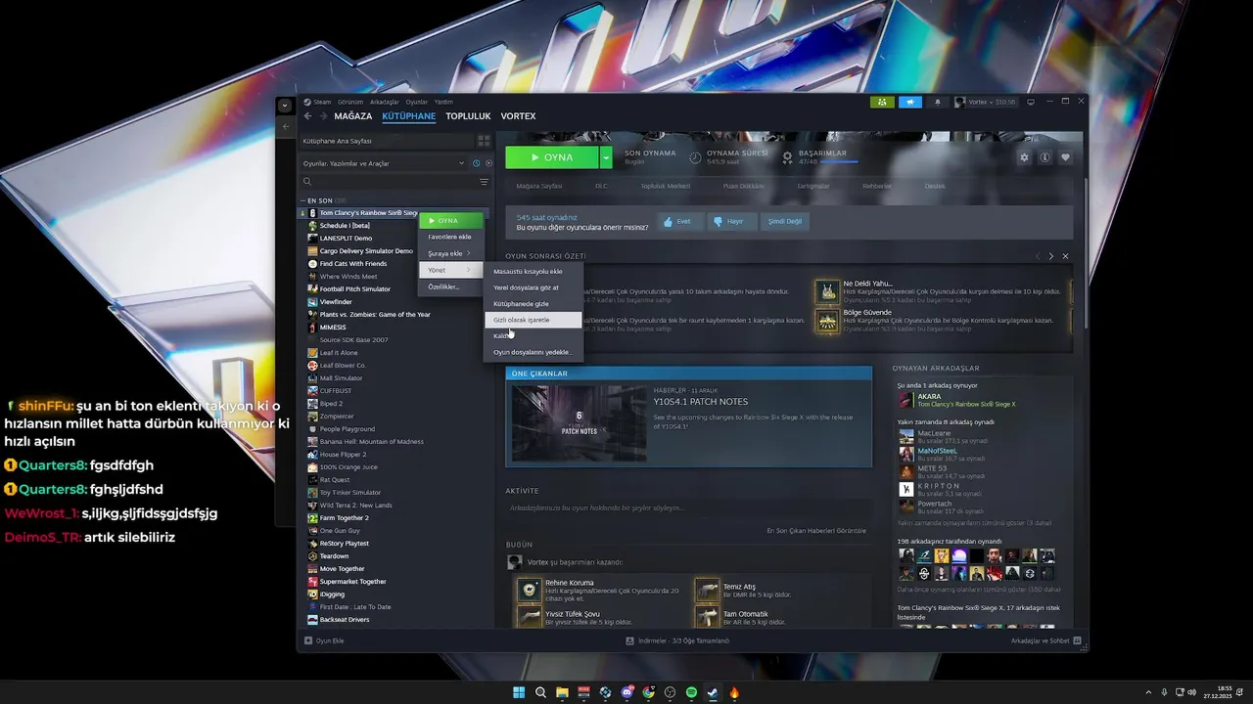Viewport: 1253px width, 704px height.
Task: Click Favorilere ekle in context menu
Action: 451,237
